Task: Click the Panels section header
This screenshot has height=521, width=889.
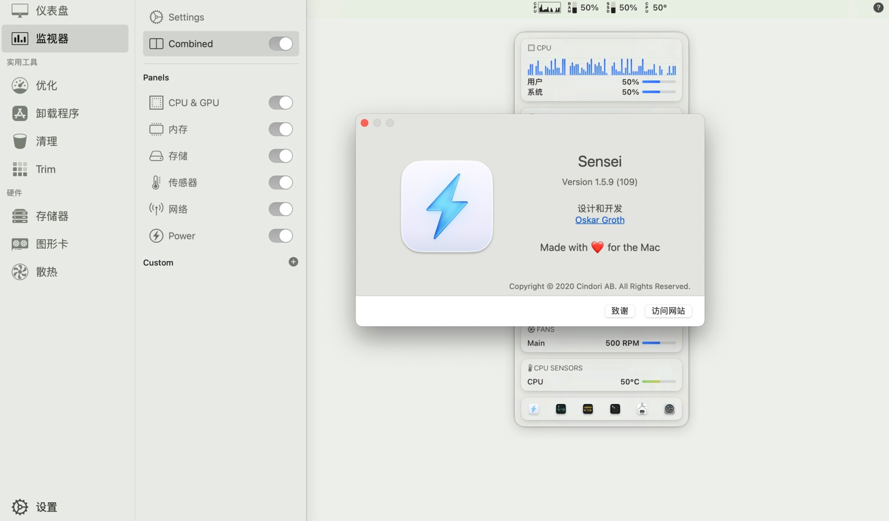Action: click(156, 77)
